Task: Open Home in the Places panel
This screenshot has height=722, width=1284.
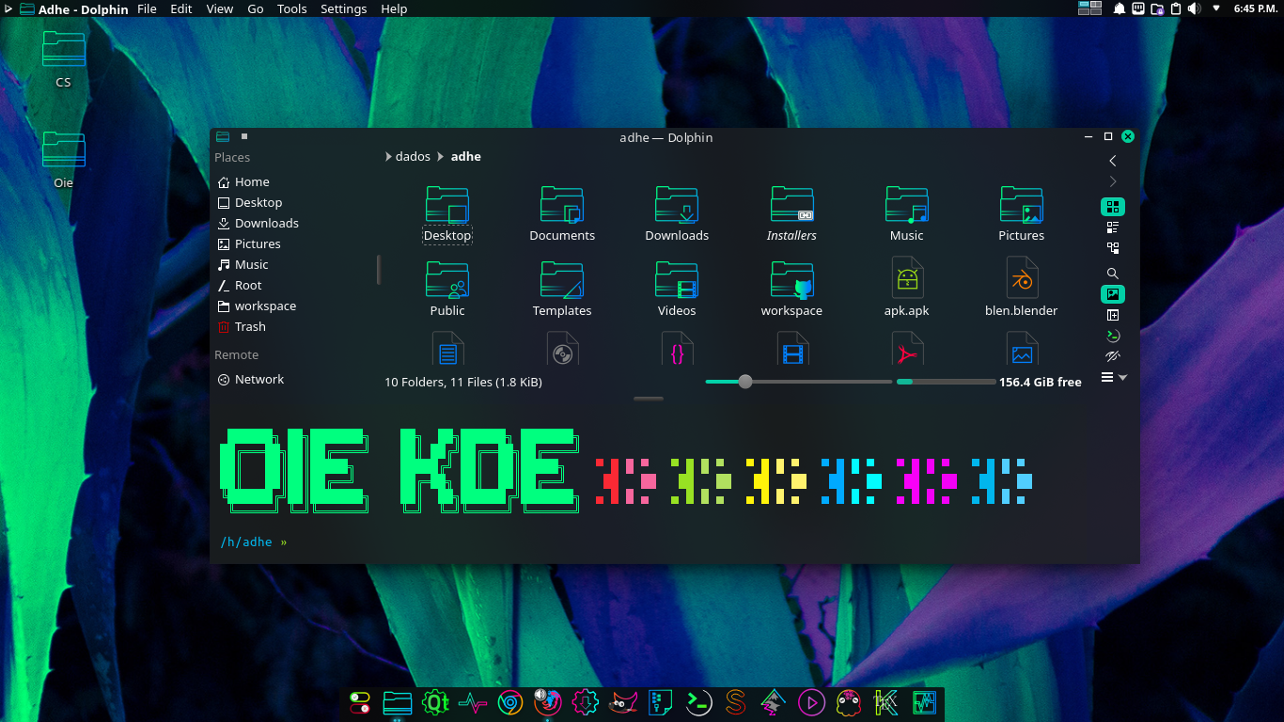Action: point(252,182)
